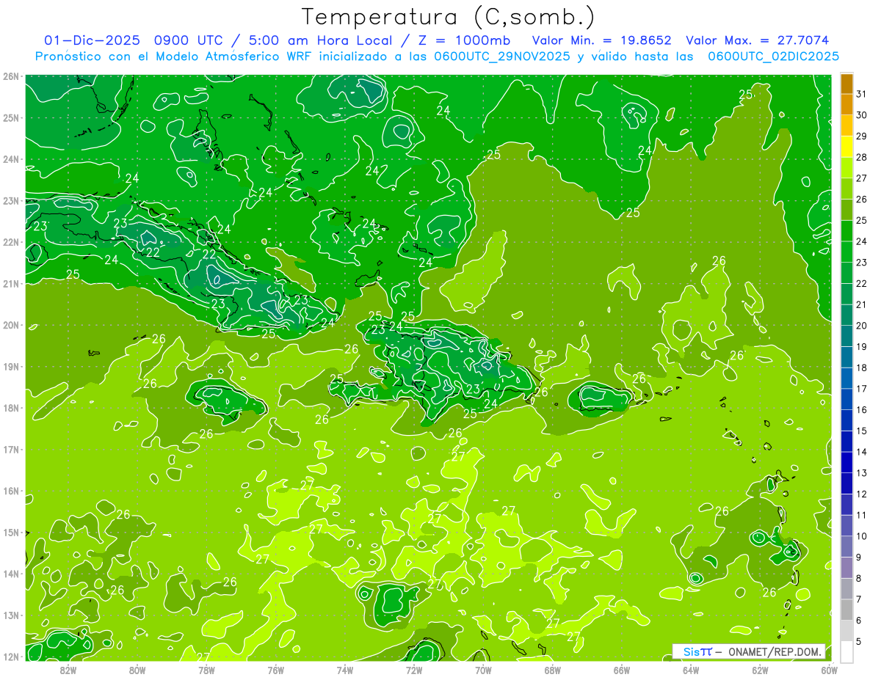This screenshot has width=881, height=680.
Task: Click the colorbar scale label "15"
Action: coord(861,431)
